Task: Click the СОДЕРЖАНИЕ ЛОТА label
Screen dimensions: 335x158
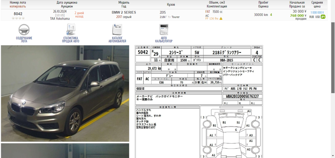Action: tap(24, 39)
